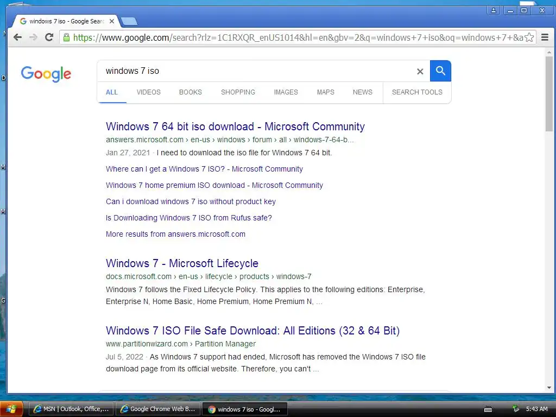Click the Chrome user profile icon
The width and height of the screenshot is (556, 417).
(x=493, y=11)
